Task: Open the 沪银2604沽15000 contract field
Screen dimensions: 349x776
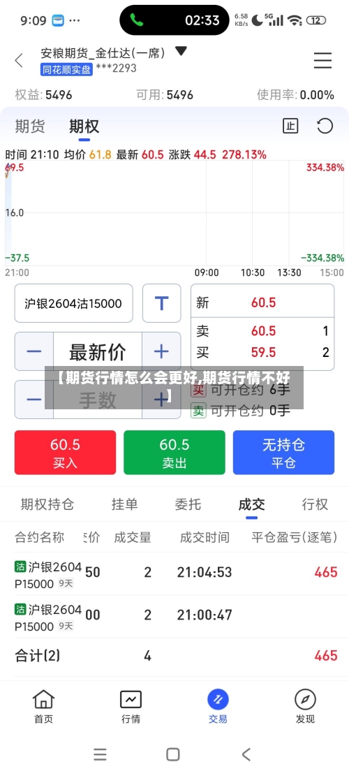Action: (74, 303)
